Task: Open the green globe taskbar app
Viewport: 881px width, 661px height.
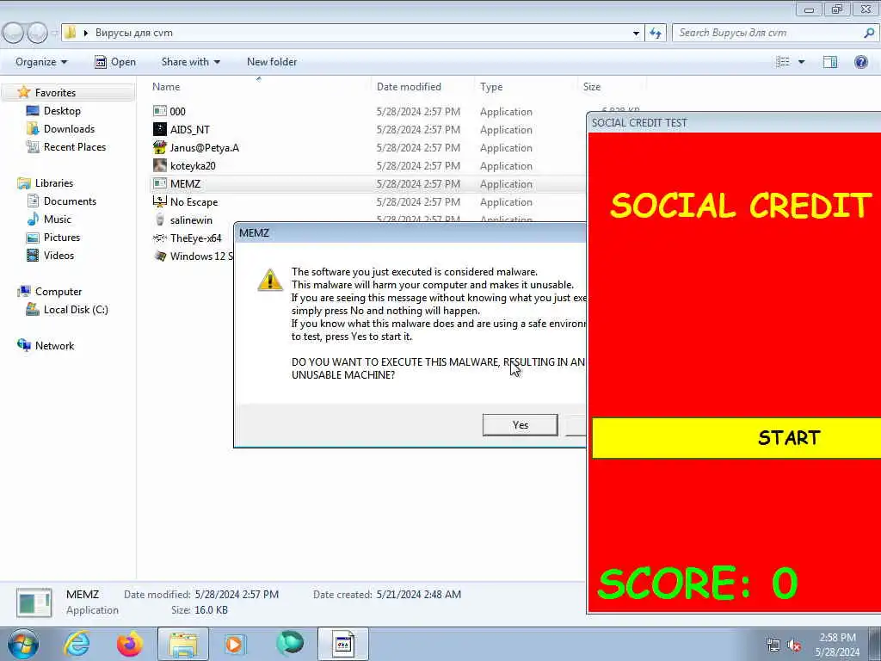Action: click(x=290, y=644)
